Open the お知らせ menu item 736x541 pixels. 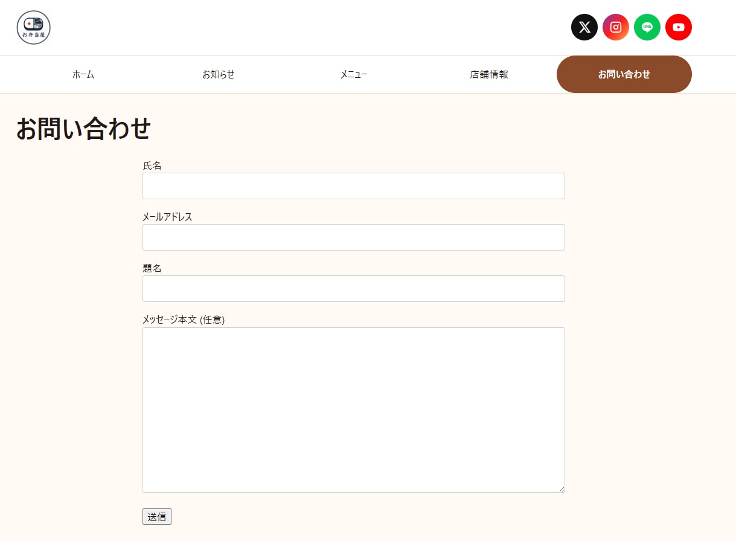tap(219, 74)
